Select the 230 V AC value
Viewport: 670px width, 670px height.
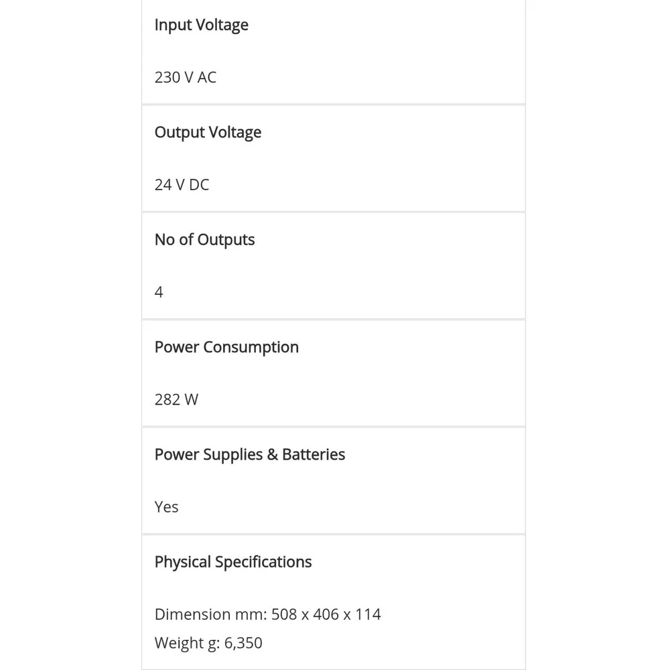pyautogui.click(x=186, y=77)
